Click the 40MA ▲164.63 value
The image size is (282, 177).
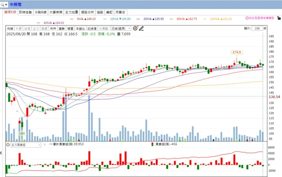[x=54, y=23]
